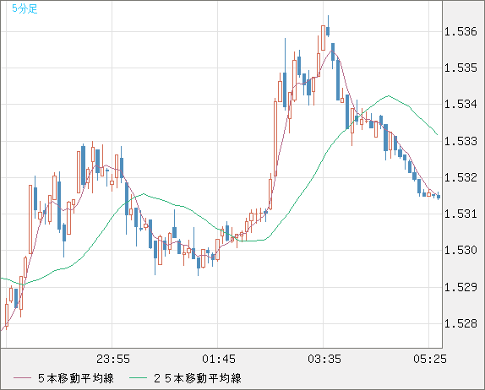Click the 1.529 price axis label
This screenshot has height=390, width=485.
click(x=460, y=287)
